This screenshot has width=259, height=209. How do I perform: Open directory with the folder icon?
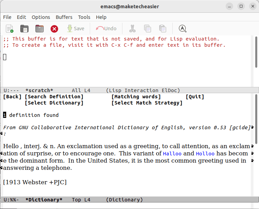tap(40, 29)
